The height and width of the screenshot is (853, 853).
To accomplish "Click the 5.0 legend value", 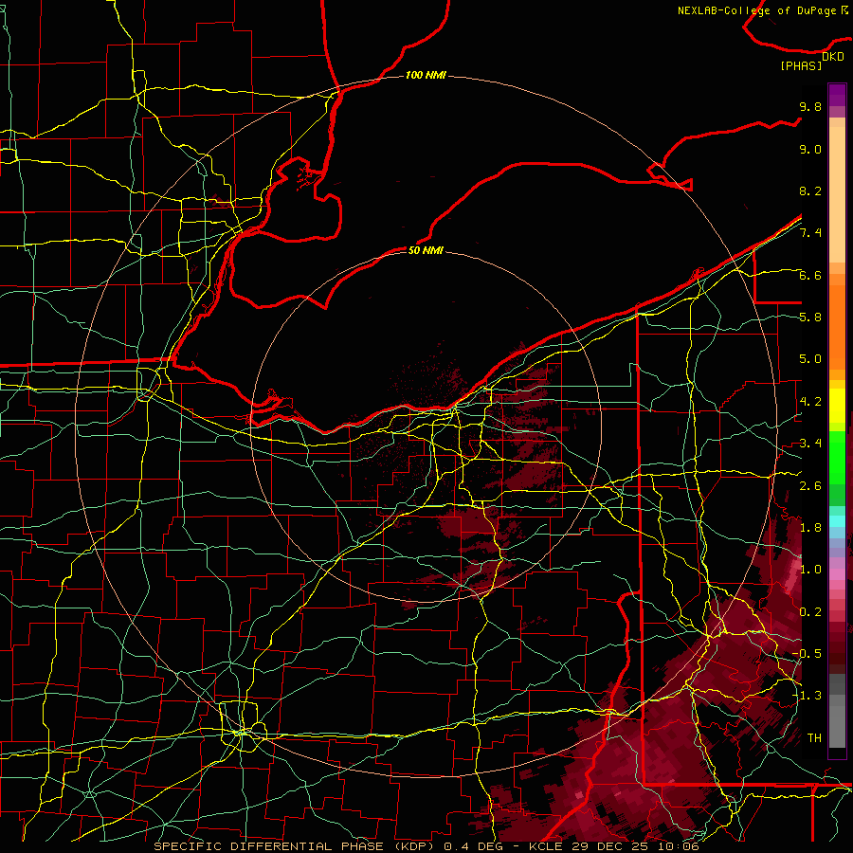I will coord(810,359).
